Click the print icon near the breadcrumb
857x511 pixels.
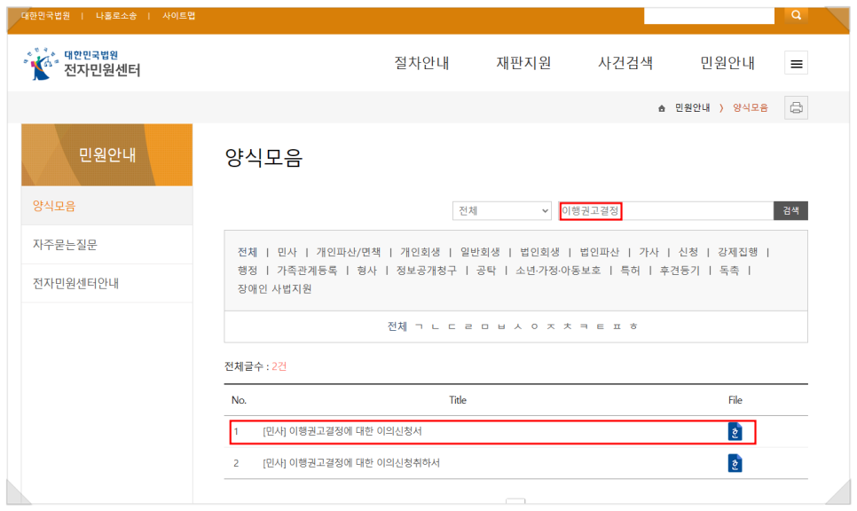796,107
